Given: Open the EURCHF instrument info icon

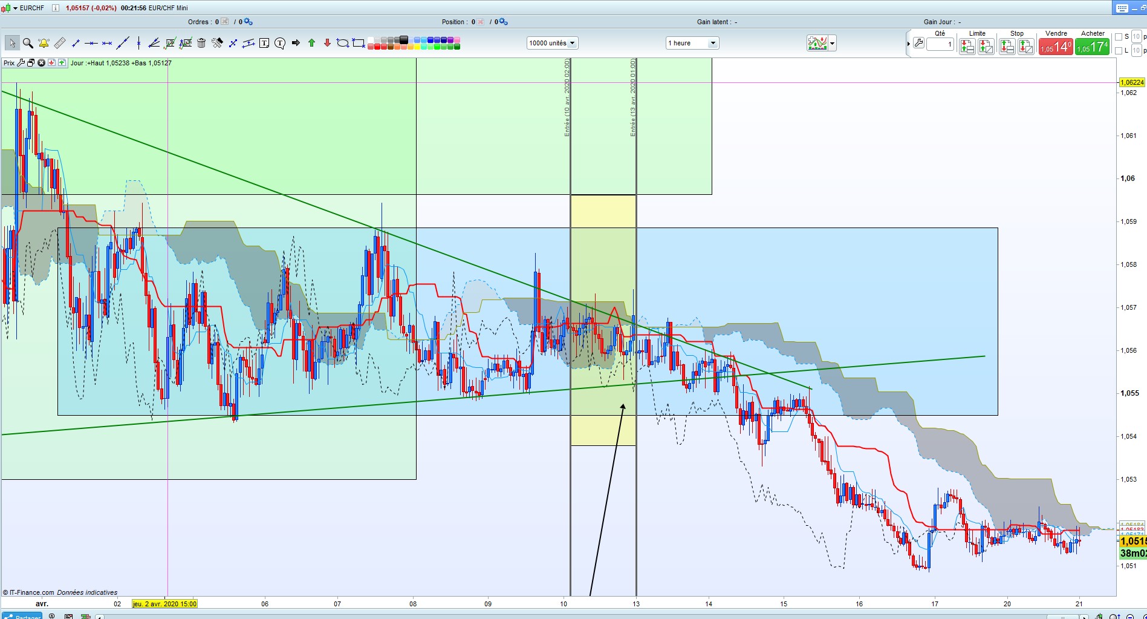Looking at the screenshot, I should (55, 8).
